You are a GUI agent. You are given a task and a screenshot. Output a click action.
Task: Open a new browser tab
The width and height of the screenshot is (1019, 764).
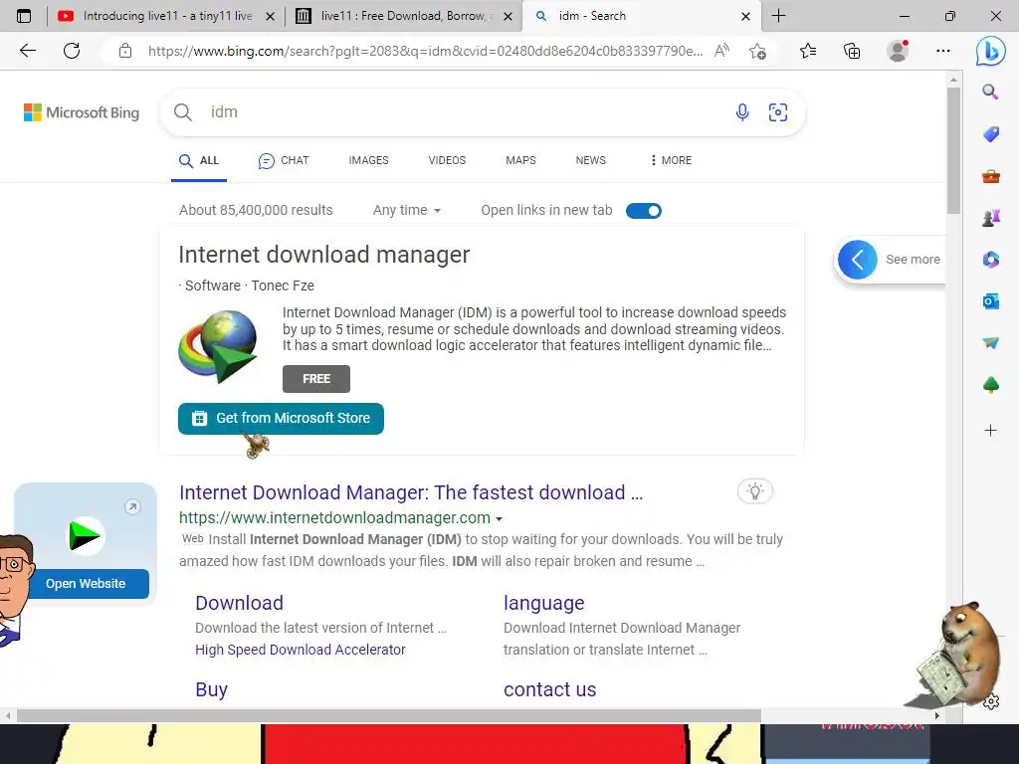pos(778,16)
